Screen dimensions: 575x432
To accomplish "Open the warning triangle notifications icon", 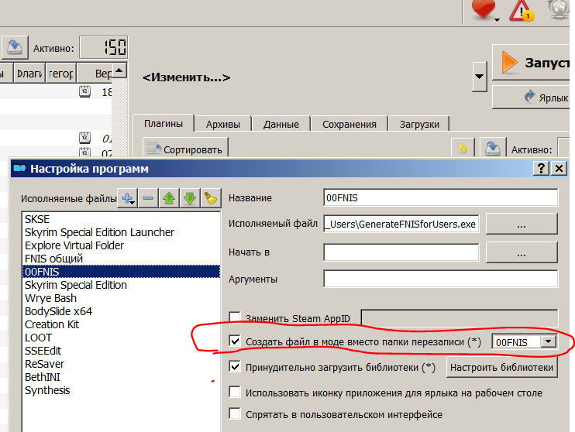I will pyautogui.click(x=521, y=10).
